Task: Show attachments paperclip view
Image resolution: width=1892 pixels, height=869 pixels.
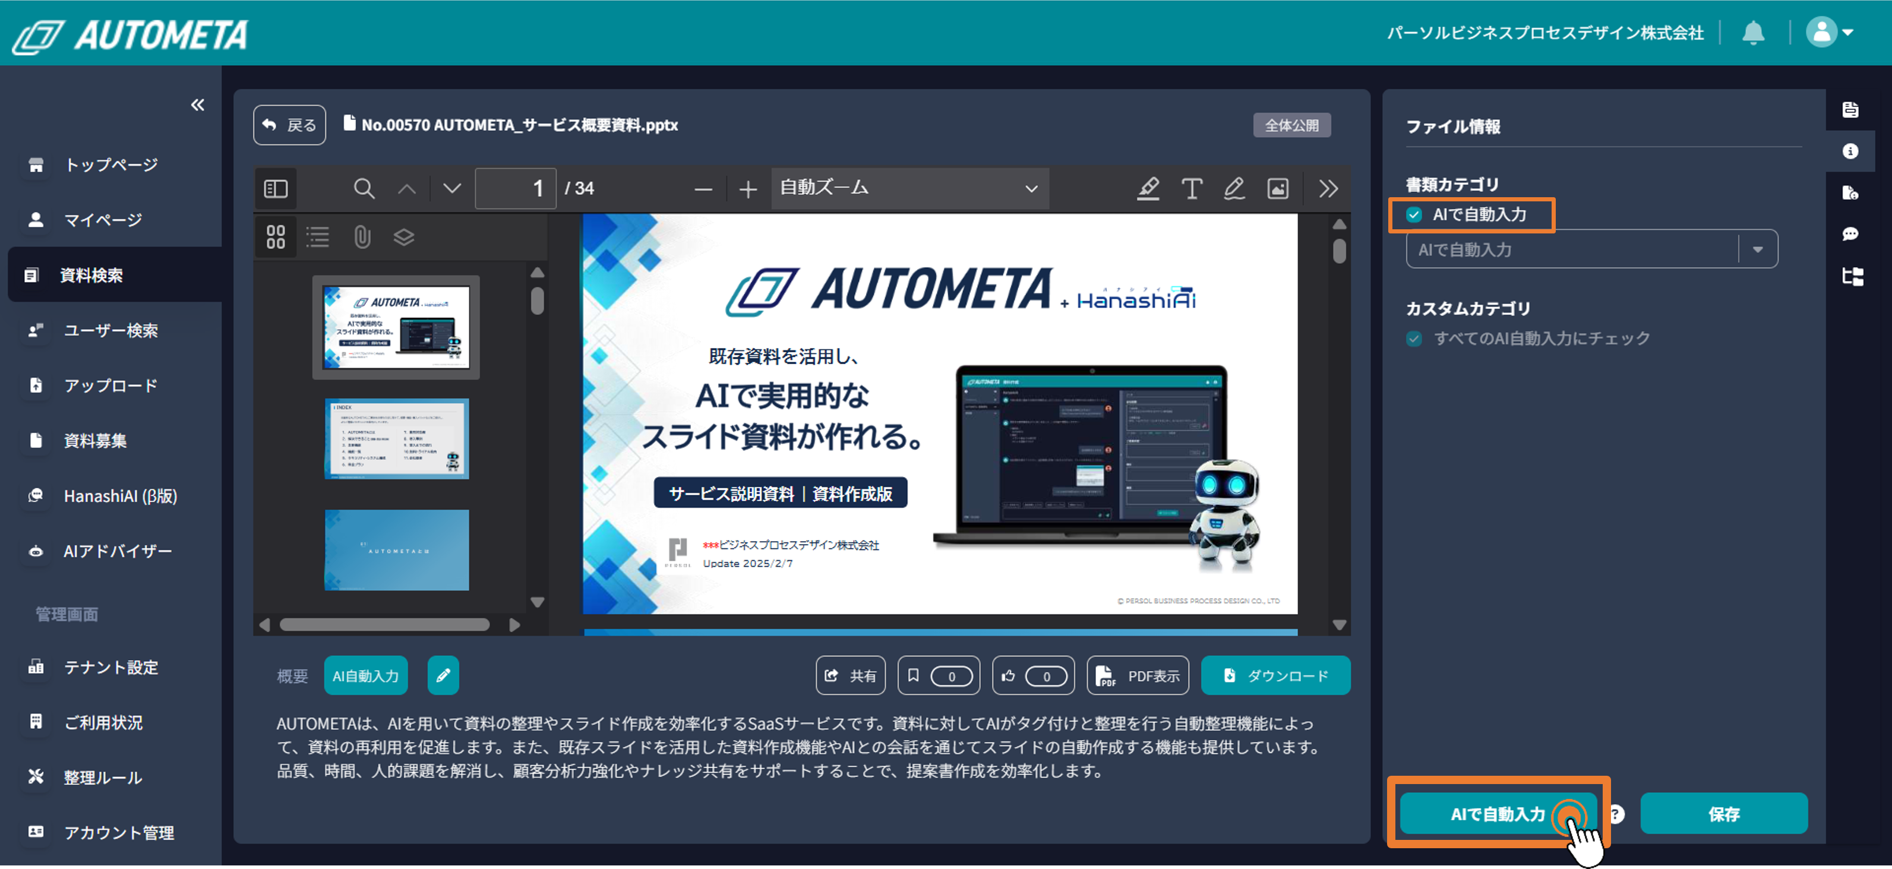Action: coord(362,237)
